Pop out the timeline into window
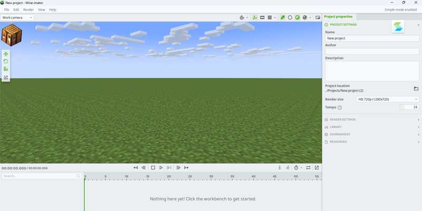 click(x=317, y=168)
